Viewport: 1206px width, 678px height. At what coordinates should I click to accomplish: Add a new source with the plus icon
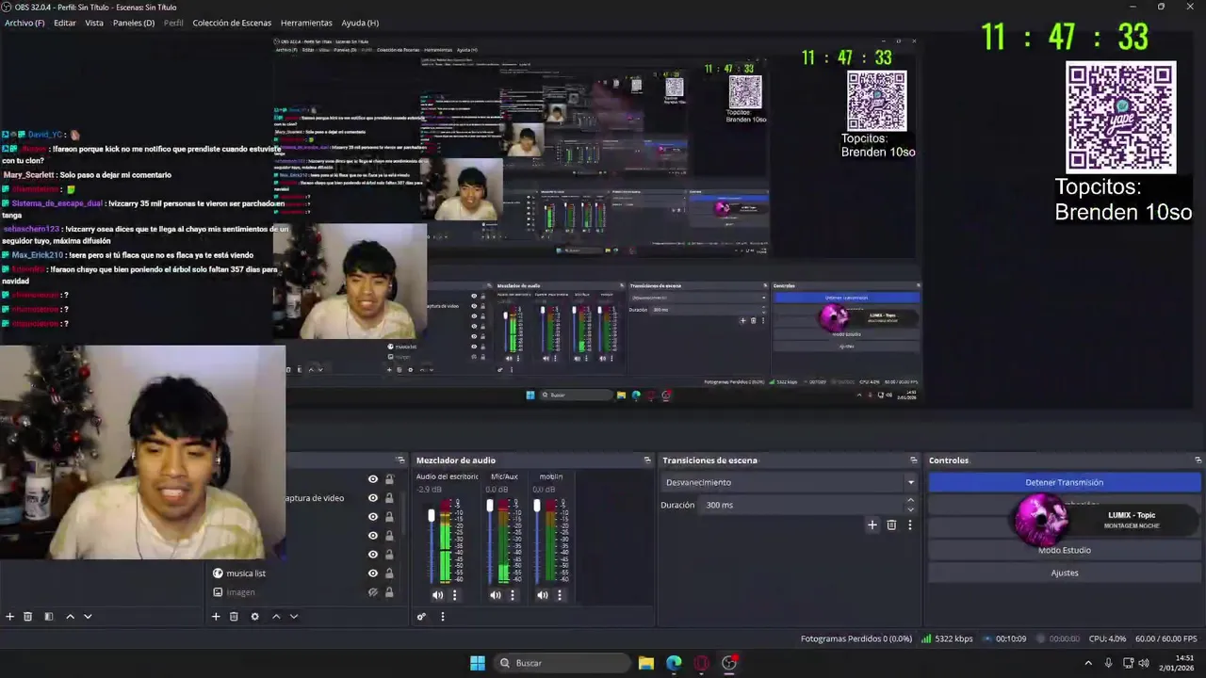216,617
